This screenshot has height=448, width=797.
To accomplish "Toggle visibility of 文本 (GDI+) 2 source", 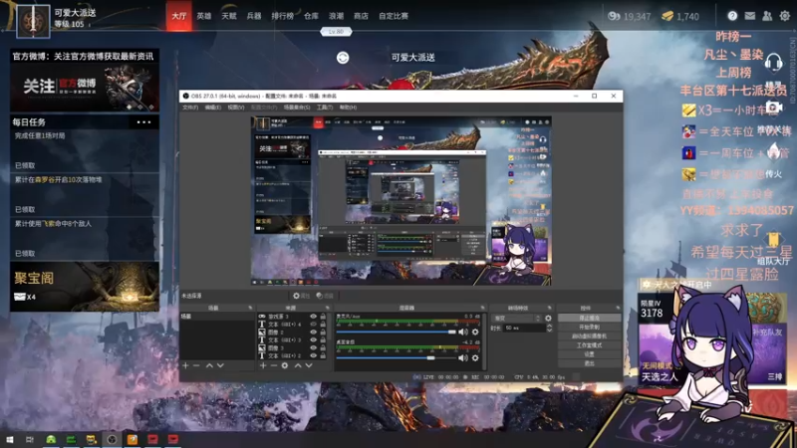I will pos(313,355).
